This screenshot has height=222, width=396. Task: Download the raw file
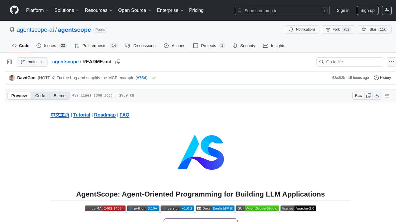click(376, 96)
